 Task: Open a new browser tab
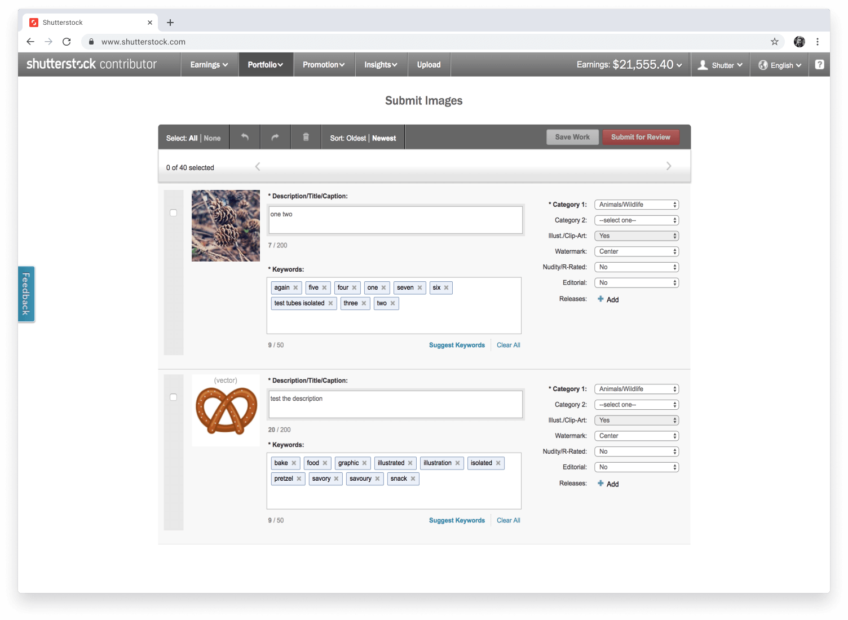(x=170, y=23)
